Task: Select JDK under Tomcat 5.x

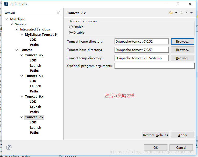Action: [x=33, y=81]
